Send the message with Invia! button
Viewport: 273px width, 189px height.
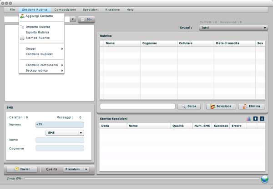tap(21, 169)
